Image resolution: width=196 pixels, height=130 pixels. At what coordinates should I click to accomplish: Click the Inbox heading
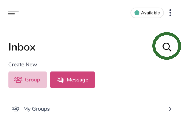click(x=22, y=47)
